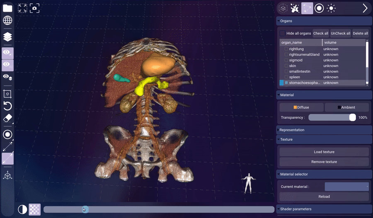The image size is (373, 218).
Task: Open the Diffuse color picker
Action: [301, 107]
